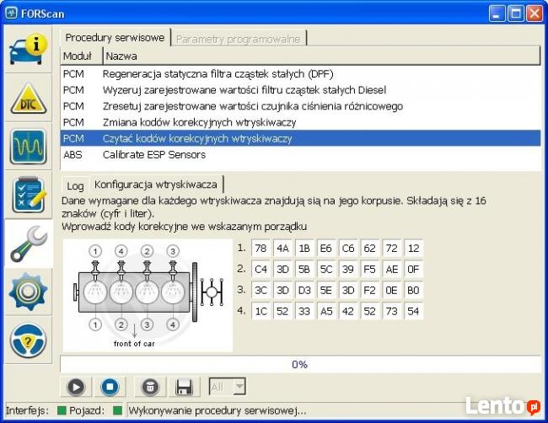Image resolution: width=548 pixels, height=423 pixels.
Task: Click injector 1 code field 1B
Action: click(304, 249)
